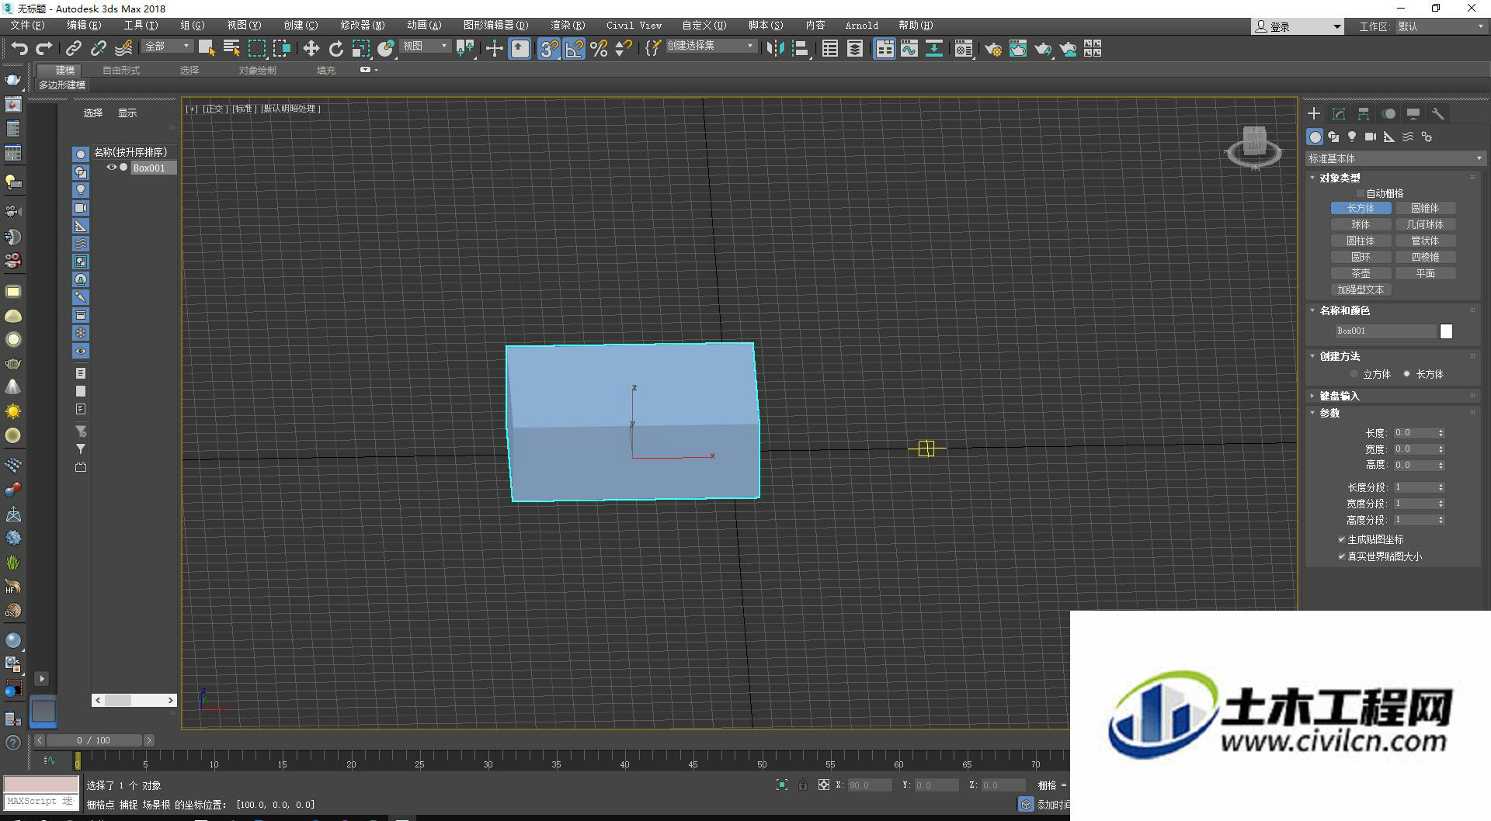Toggle Angle Snap button
Viewport: 1491px width, 821px height.
pyautogui.click(x=574, y=49)
